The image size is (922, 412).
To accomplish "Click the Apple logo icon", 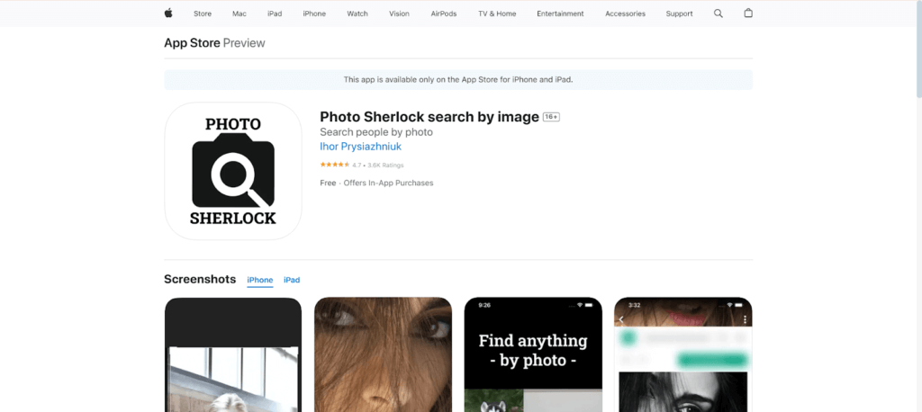I will (167, 13).
